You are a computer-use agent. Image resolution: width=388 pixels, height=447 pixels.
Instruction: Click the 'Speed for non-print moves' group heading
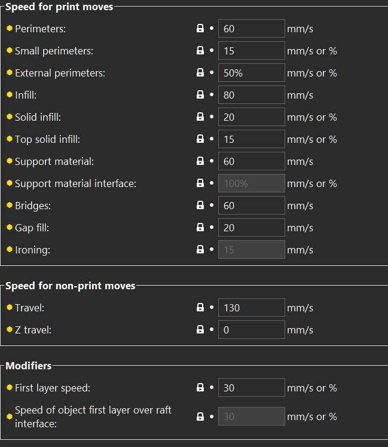point(70,286)
